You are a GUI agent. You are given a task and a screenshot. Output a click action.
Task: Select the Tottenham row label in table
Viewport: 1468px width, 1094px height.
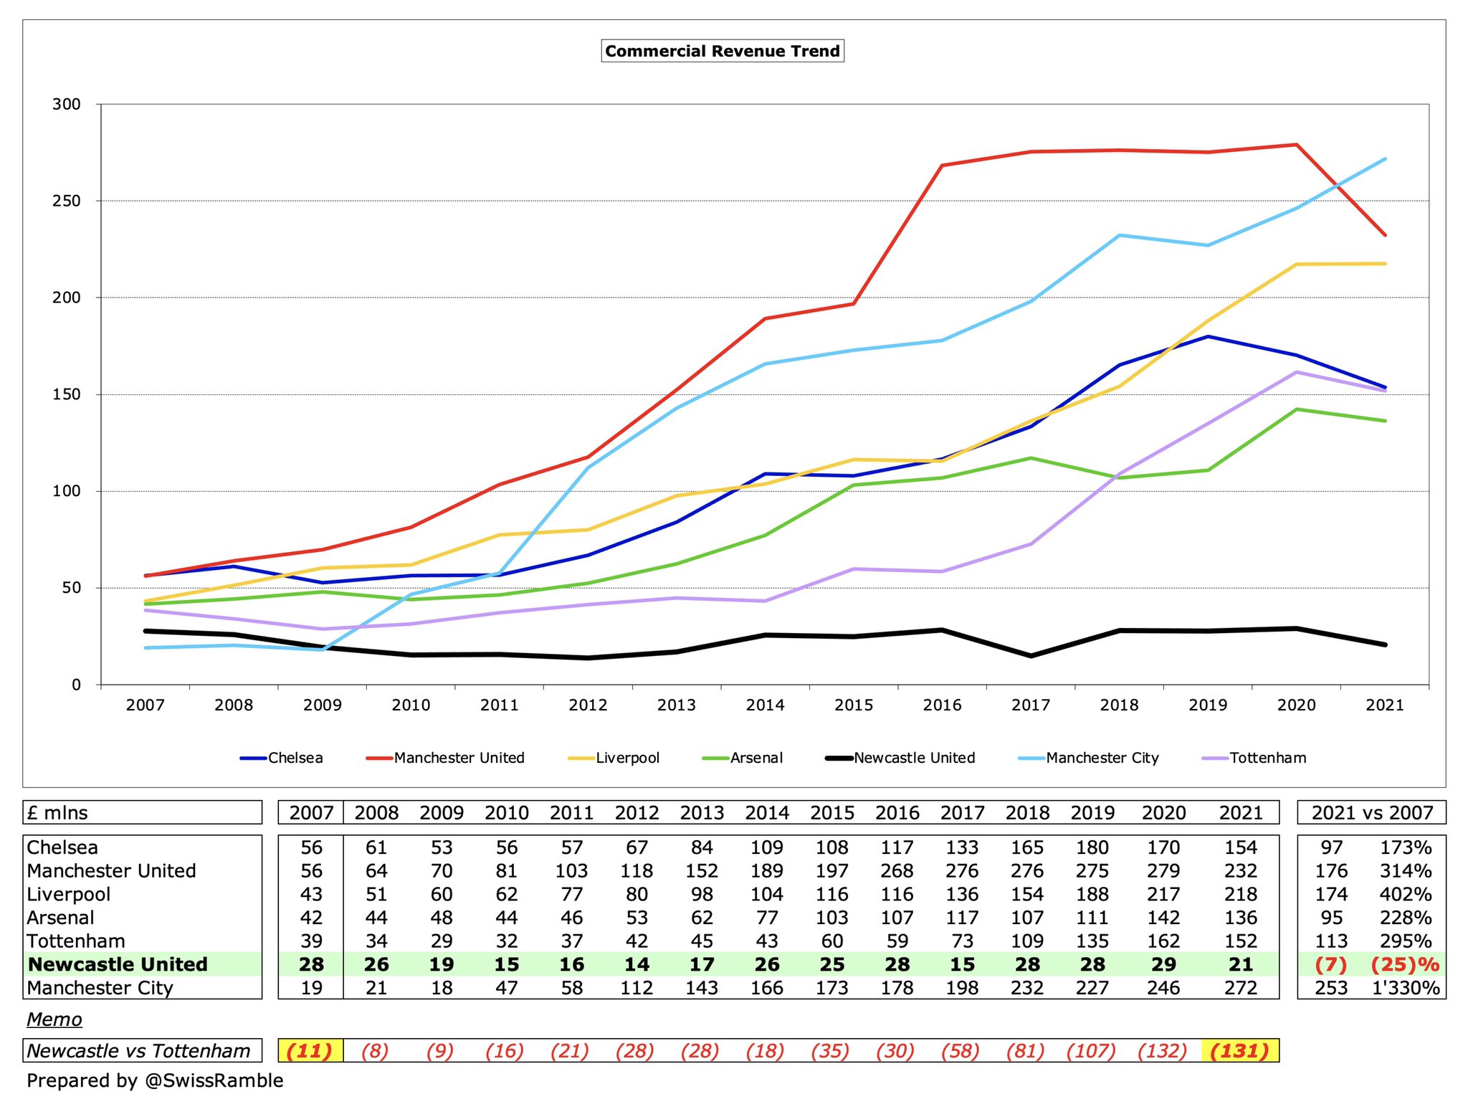(x=76, y=941)
